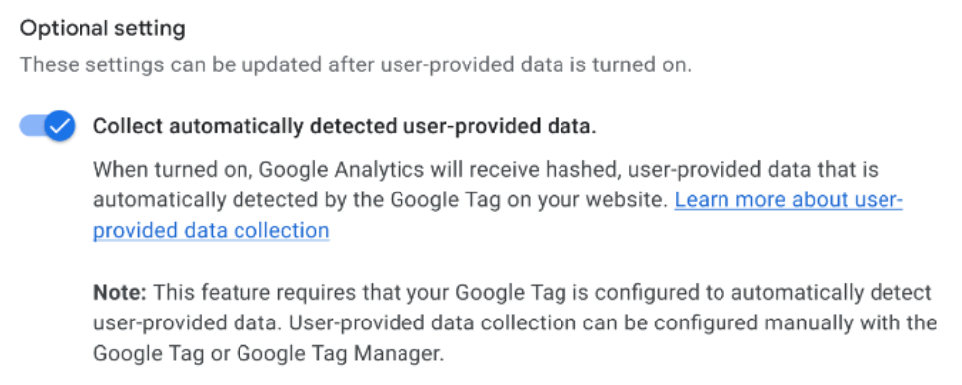Click the 'Optional setting' heading
The image size is (962, 385).
pyautogui.click(x=102, y=29)
